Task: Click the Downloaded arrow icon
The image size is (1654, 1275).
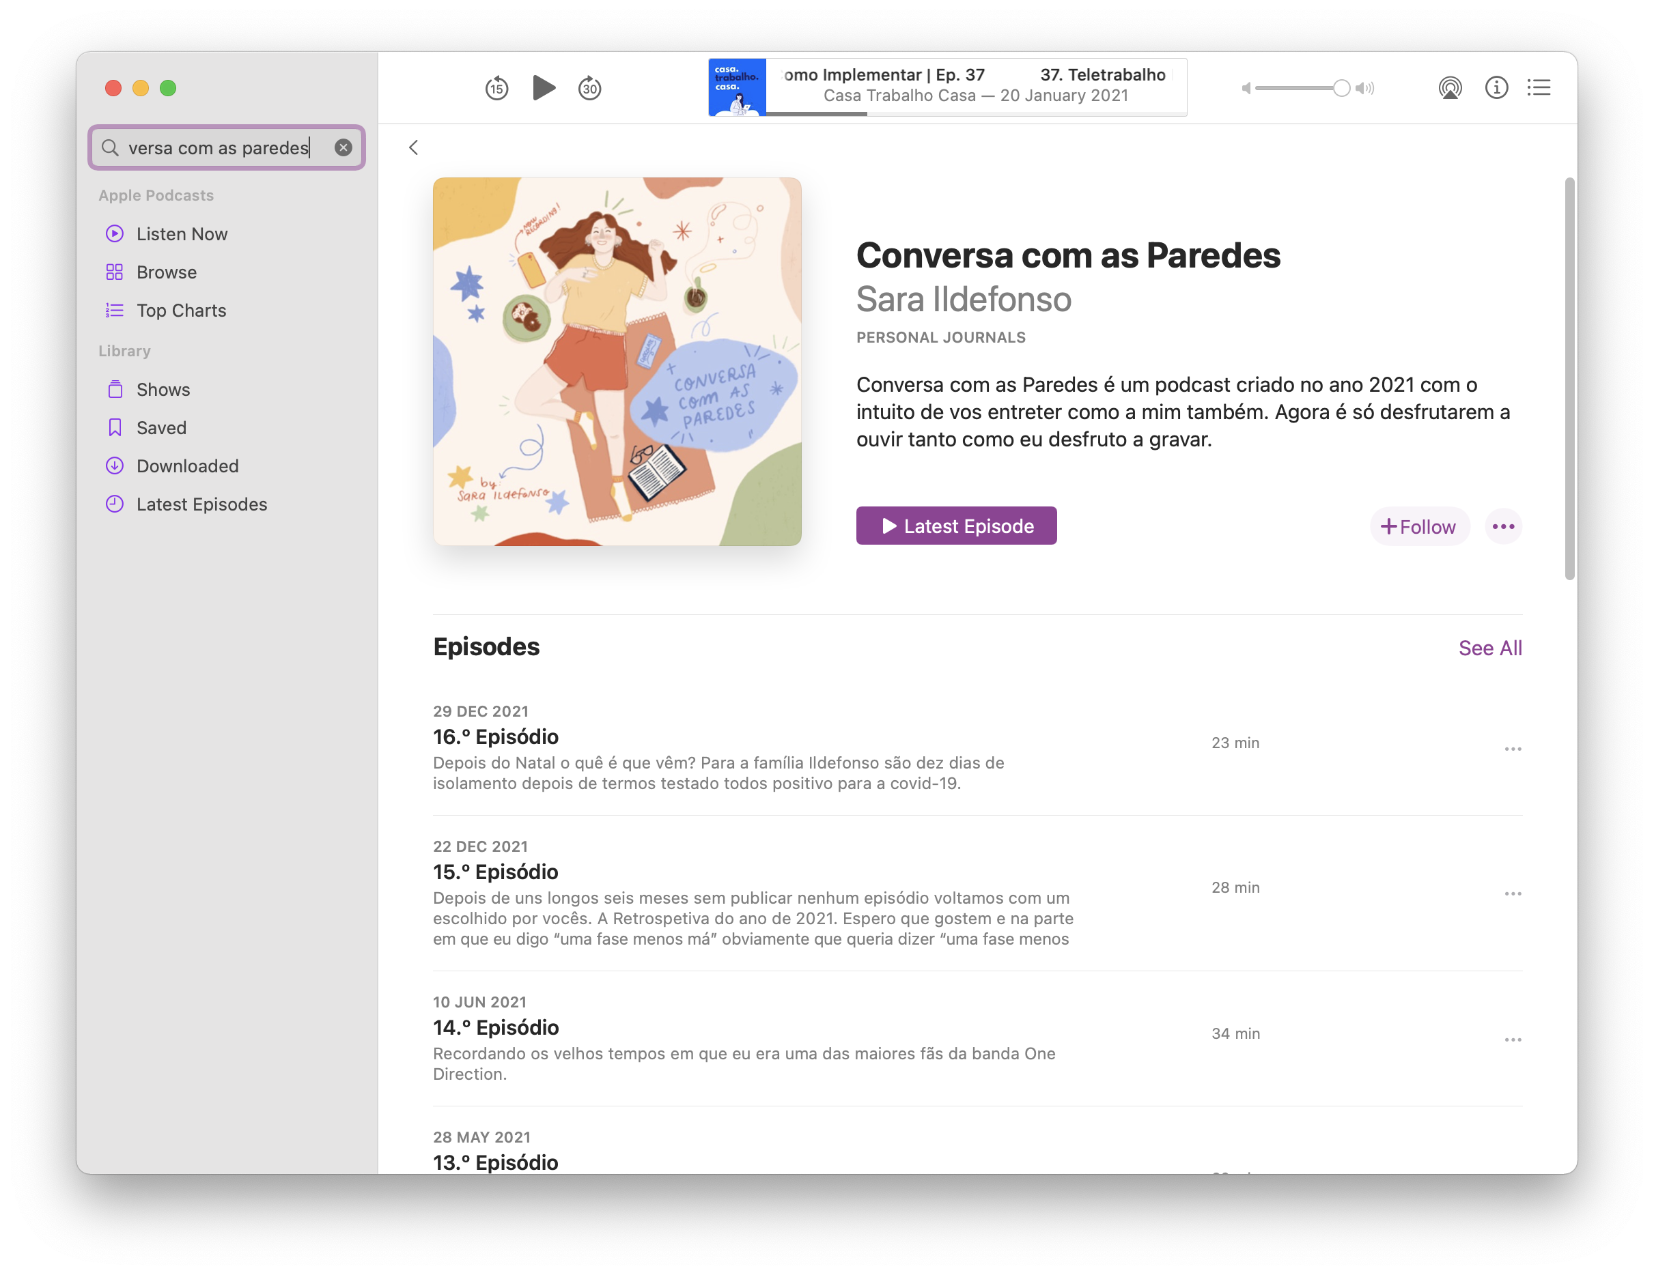Action: pos(114,465)
